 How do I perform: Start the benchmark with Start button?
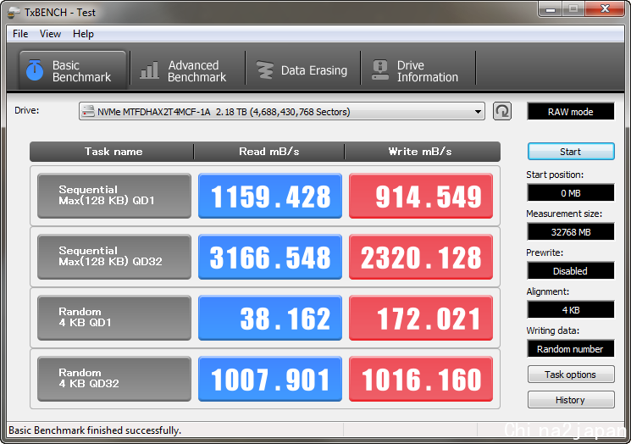pos(571,152)
